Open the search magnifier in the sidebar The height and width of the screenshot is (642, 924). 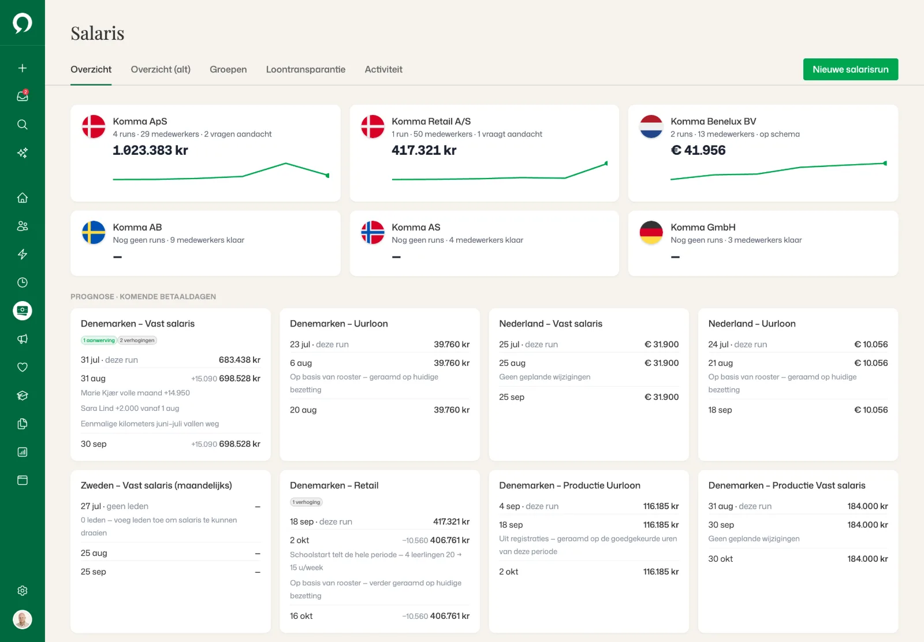(23, 124)
